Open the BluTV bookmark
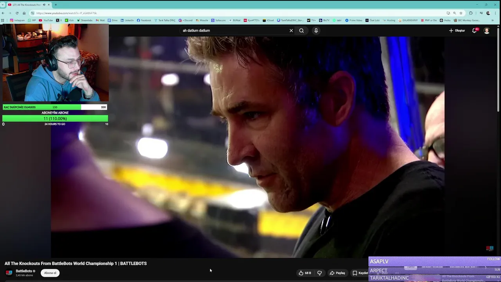Screen dimensions: 501x282 tap(324, 20)
